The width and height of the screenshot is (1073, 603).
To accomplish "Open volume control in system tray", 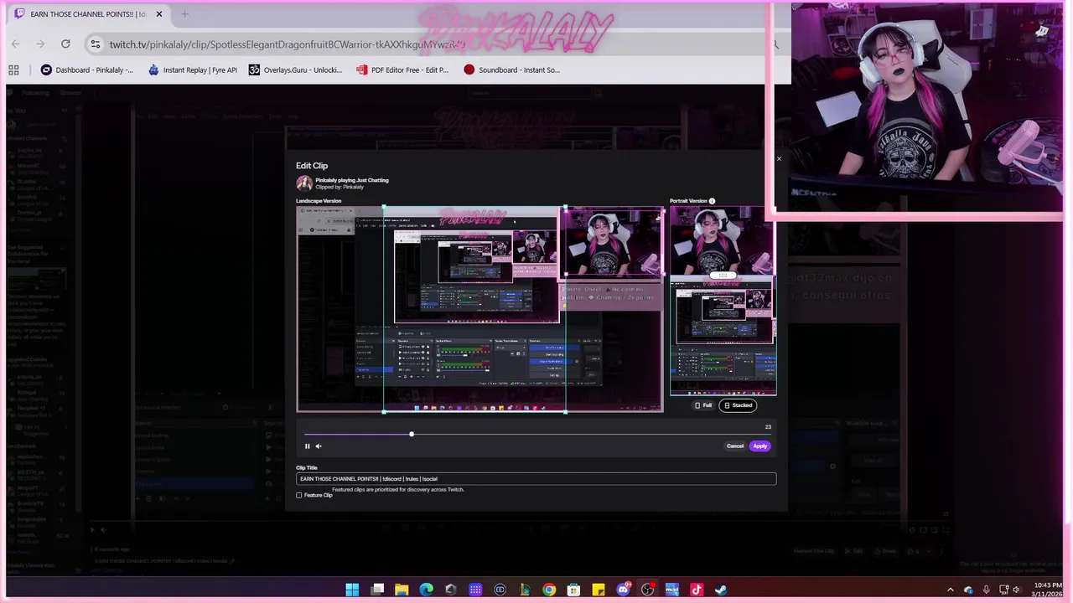I will pyautogui.click(x=1017, y=590).
